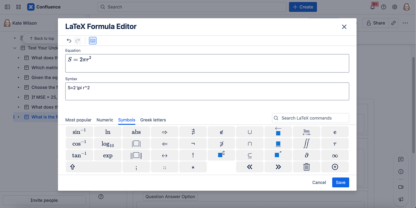Insert the union symbol
The height and width of the screenshot is (208, 416).
(250, 132)
